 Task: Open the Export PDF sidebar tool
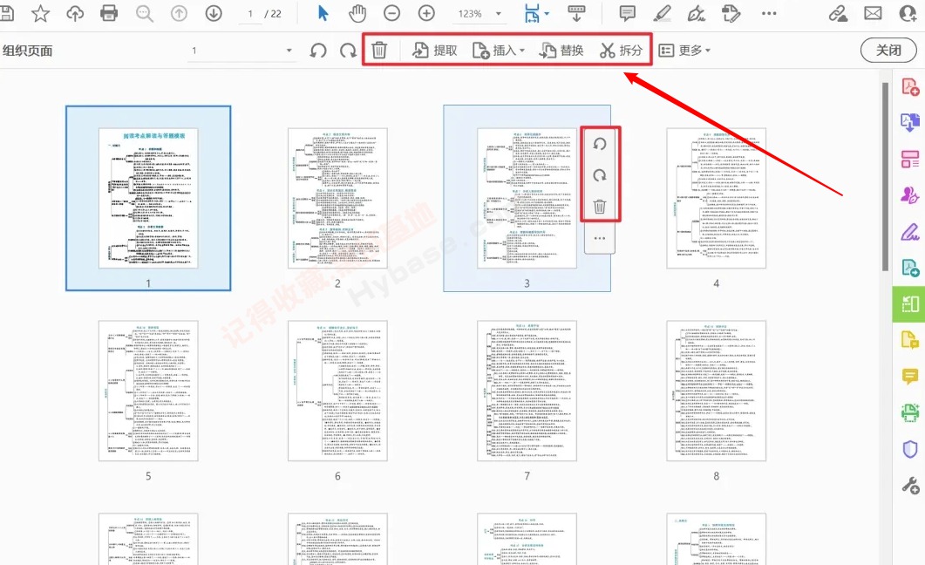pos(909,269)
